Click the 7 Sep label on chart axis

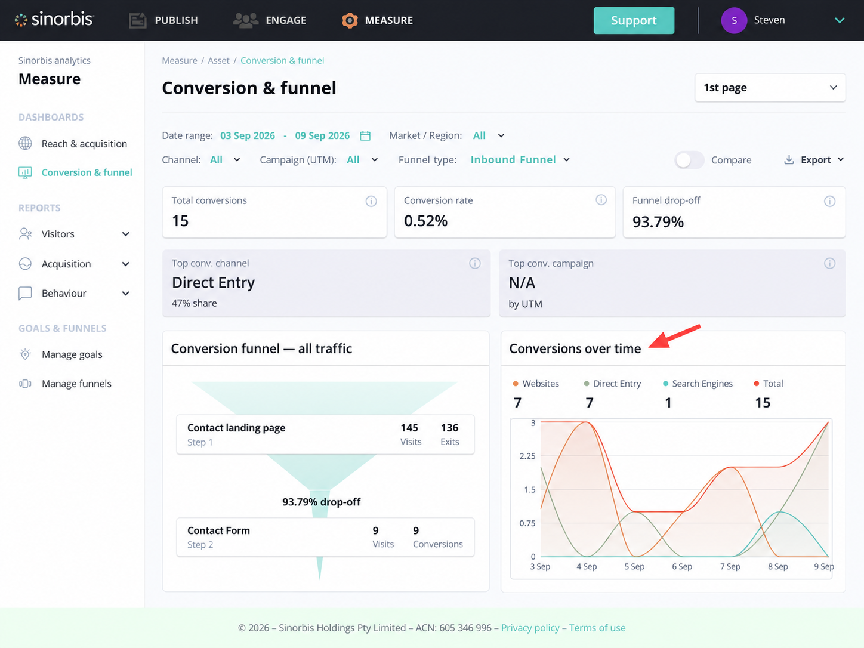(730, 566)
